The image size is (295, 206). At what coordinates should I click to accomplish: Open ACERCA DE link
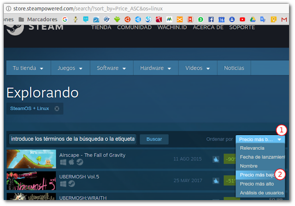[x=208, y=28]
